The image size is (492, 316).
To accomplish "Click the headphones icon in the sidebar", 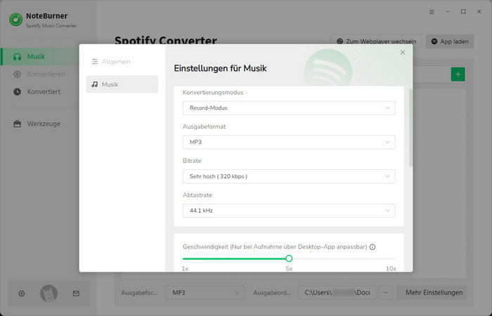I will pos(18,57).
